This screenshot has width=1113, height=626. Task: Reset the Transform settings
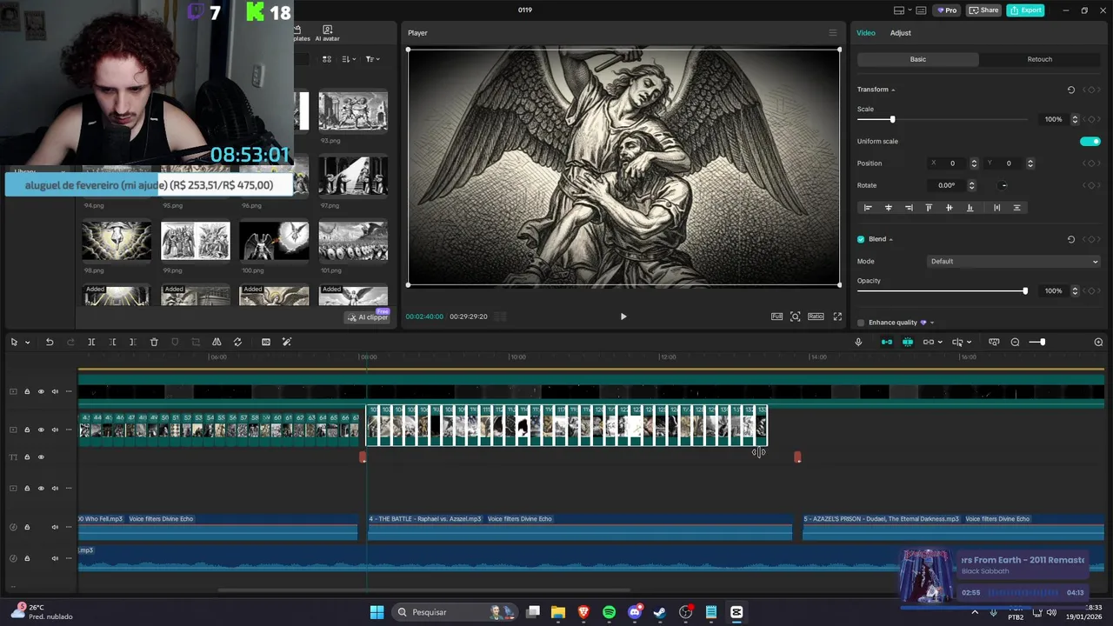(x=1071, y=90)
